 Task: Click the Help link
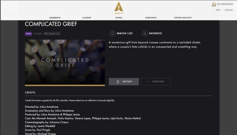pyautogui.click(x=218, y=10)
